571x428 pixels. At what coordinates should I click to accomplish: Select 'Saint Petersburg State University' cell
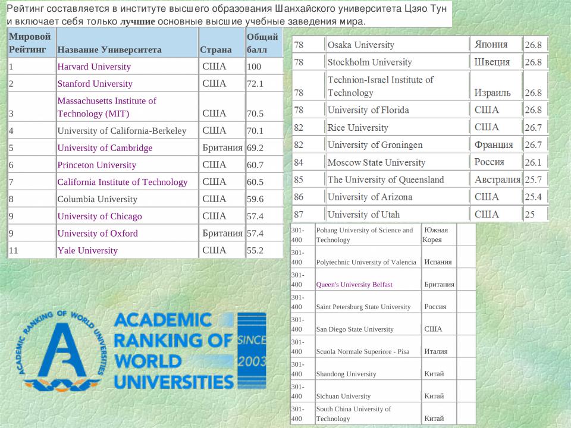click(368, 302)
